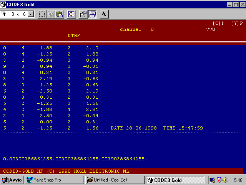Image resolution: width=246 pixels, height=185 pixels.
Task: Click the Paste clipboard toolbar icon
Action: pos(60,14)
